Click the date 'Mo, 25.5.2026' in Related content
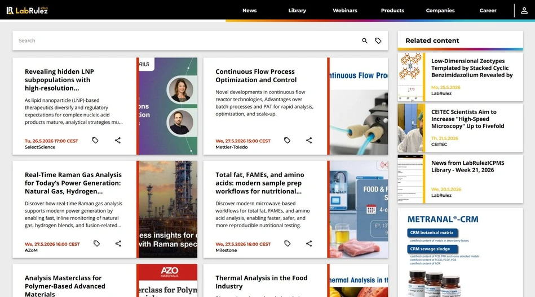This screenshot has width=535, height=297. 445,88
